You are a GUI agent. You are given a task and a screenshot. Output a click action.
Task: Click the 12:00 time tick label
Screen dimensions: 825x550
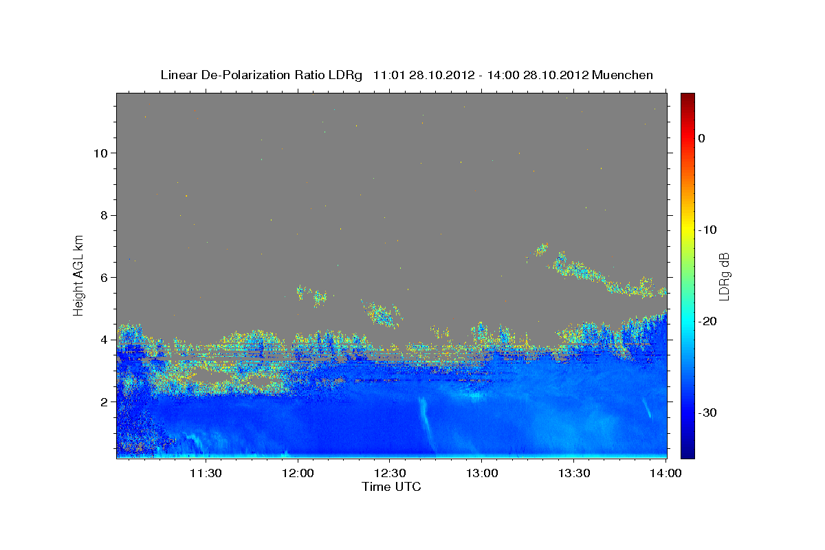[298, 474]
